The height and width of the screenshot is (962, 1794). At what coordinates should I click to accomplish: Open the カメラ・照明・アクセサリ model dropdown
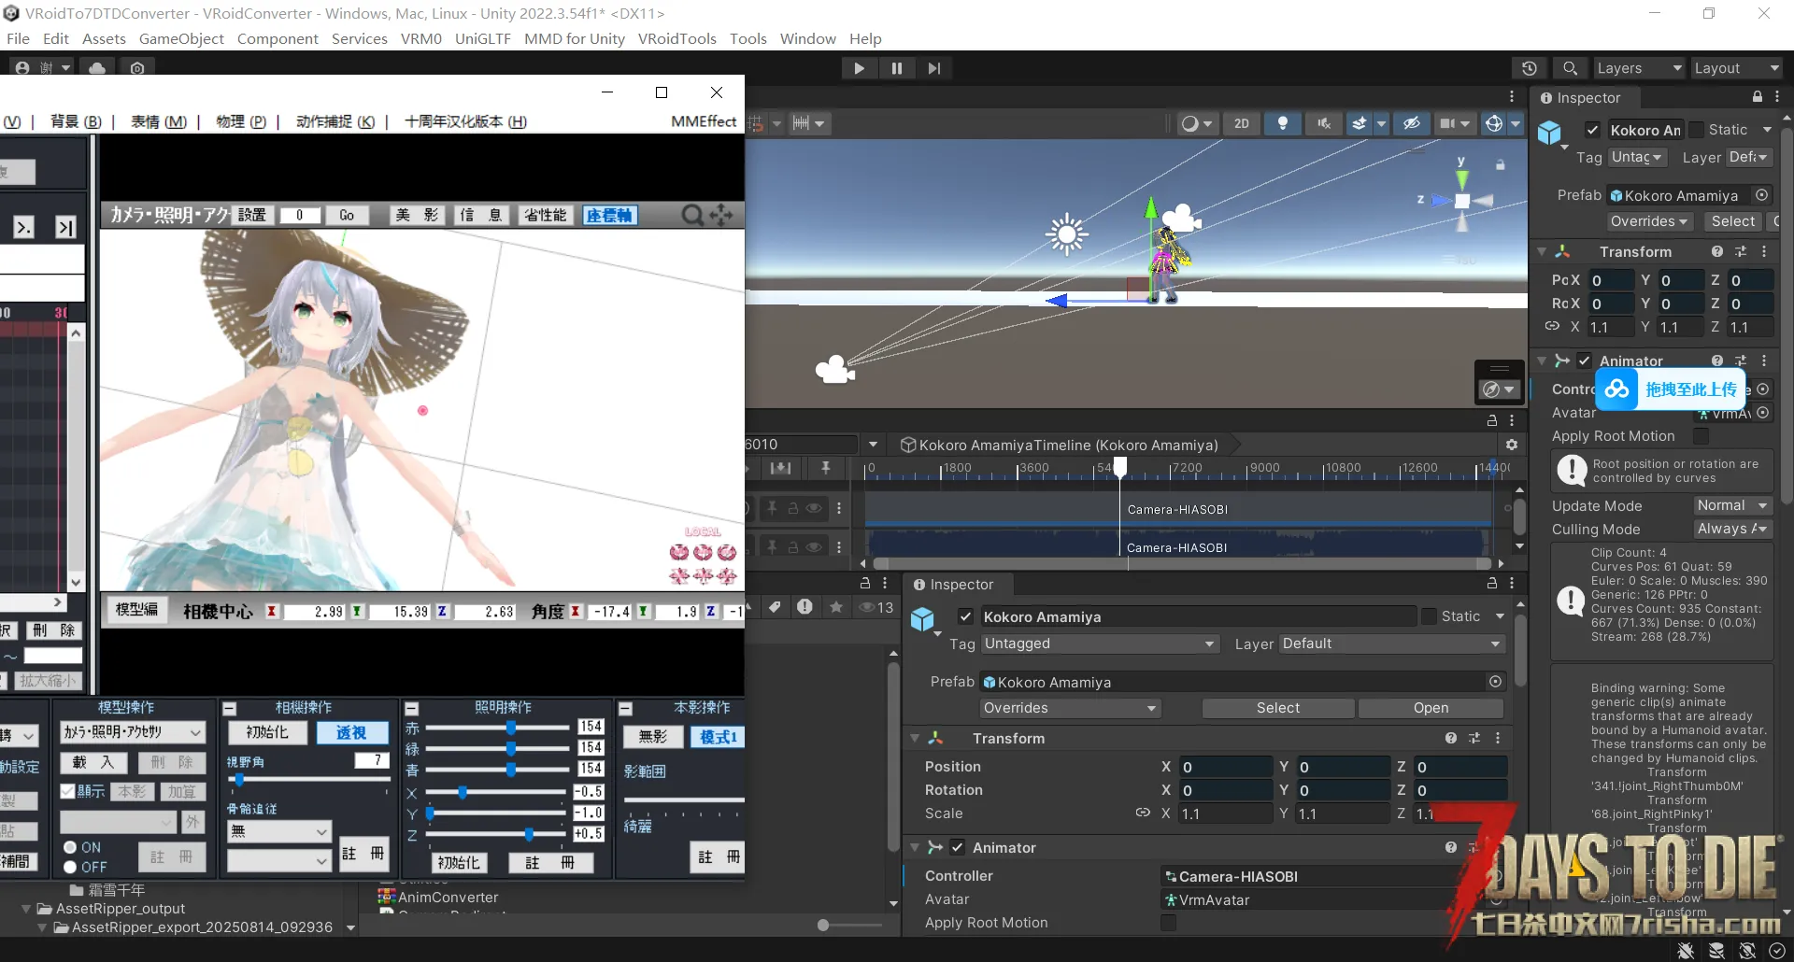(x=132, y=732)
